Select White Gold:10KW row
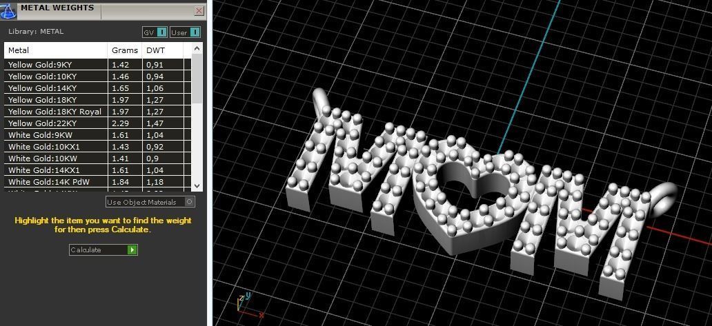Viewport: 712px width, 326px height. pyautogui.click(x=98, y=159)
